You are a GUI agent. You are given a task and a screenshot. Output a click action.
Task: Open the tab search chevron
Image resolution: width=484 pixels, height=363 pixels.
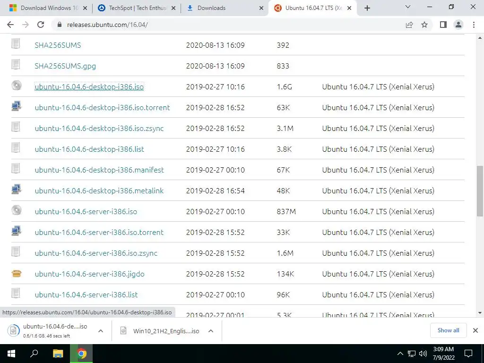(x=408, y=7)
